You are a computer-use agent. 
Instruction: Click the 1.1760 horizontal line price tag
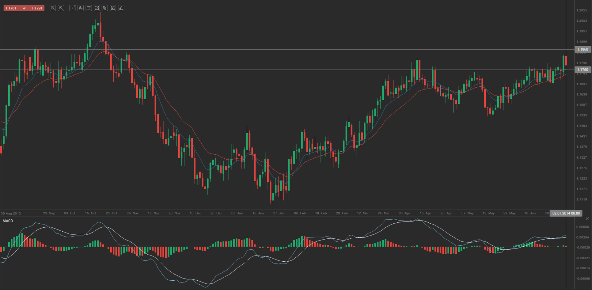(582, 70)
